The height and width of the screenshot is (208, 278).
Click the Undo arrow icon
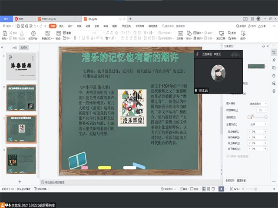pos(35,26)
